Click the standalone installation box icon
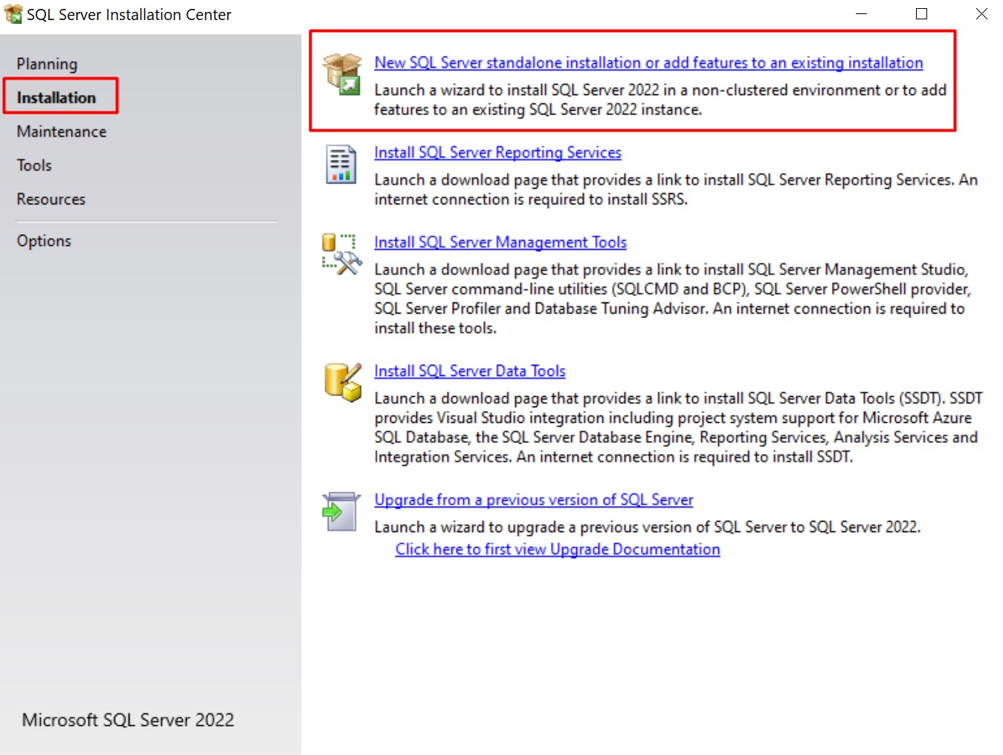The image size is (1003, 755). click(342, 74)
